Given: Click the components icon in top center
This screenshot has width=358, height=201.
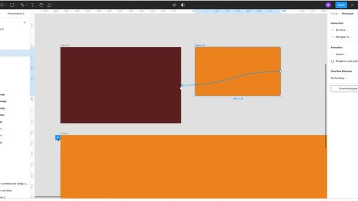Looking at the screenshot, I should click(174, 5).
